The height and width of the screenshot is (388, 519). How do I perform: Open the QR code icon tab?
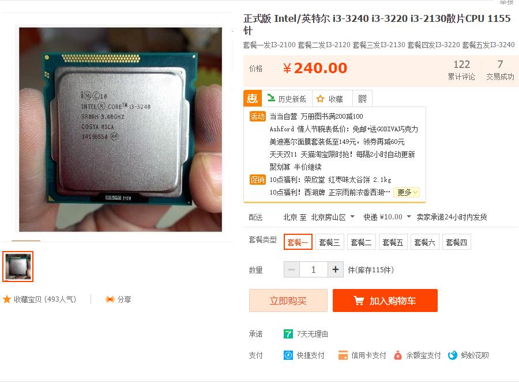point(363,99)
